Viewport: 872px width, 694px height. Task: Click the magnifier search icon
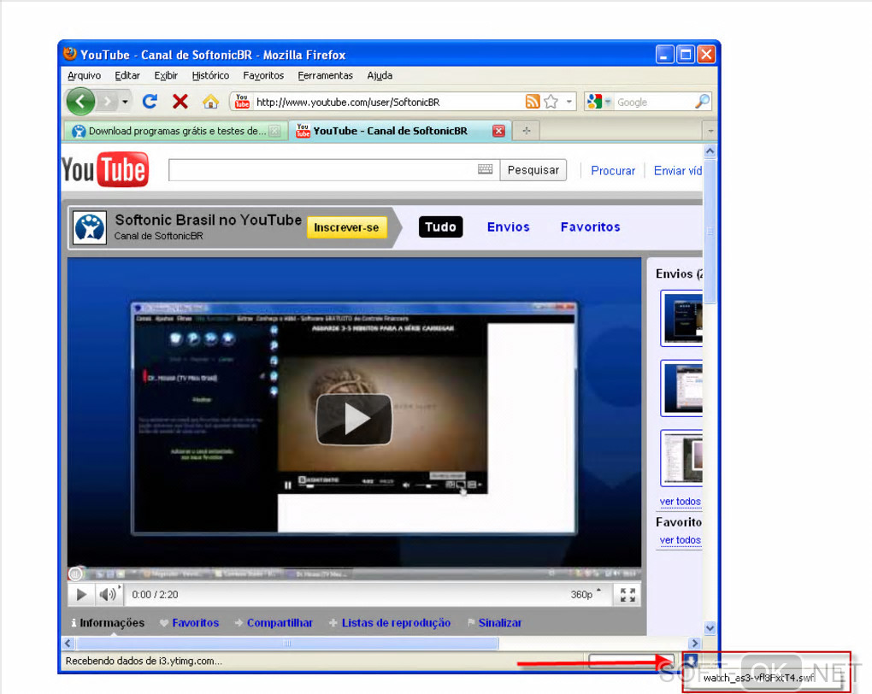point(702,101)
